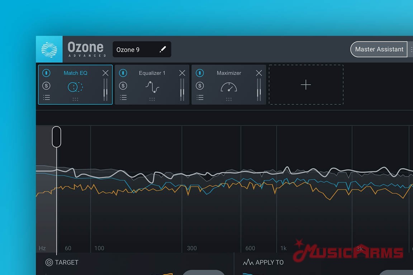
Task: Add a new module with plus slot
Action: 306,85
